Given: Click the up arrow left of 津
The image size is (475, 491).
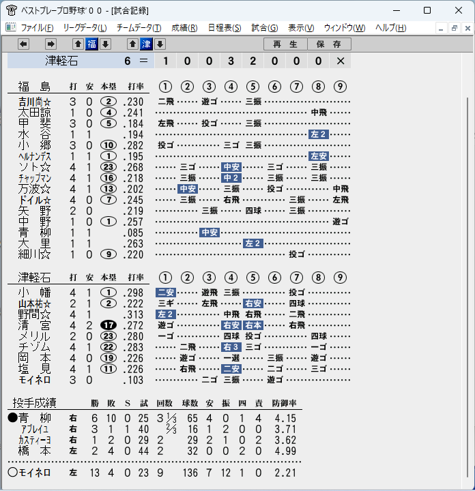Looking at the screenshot, I should (132, 44).
